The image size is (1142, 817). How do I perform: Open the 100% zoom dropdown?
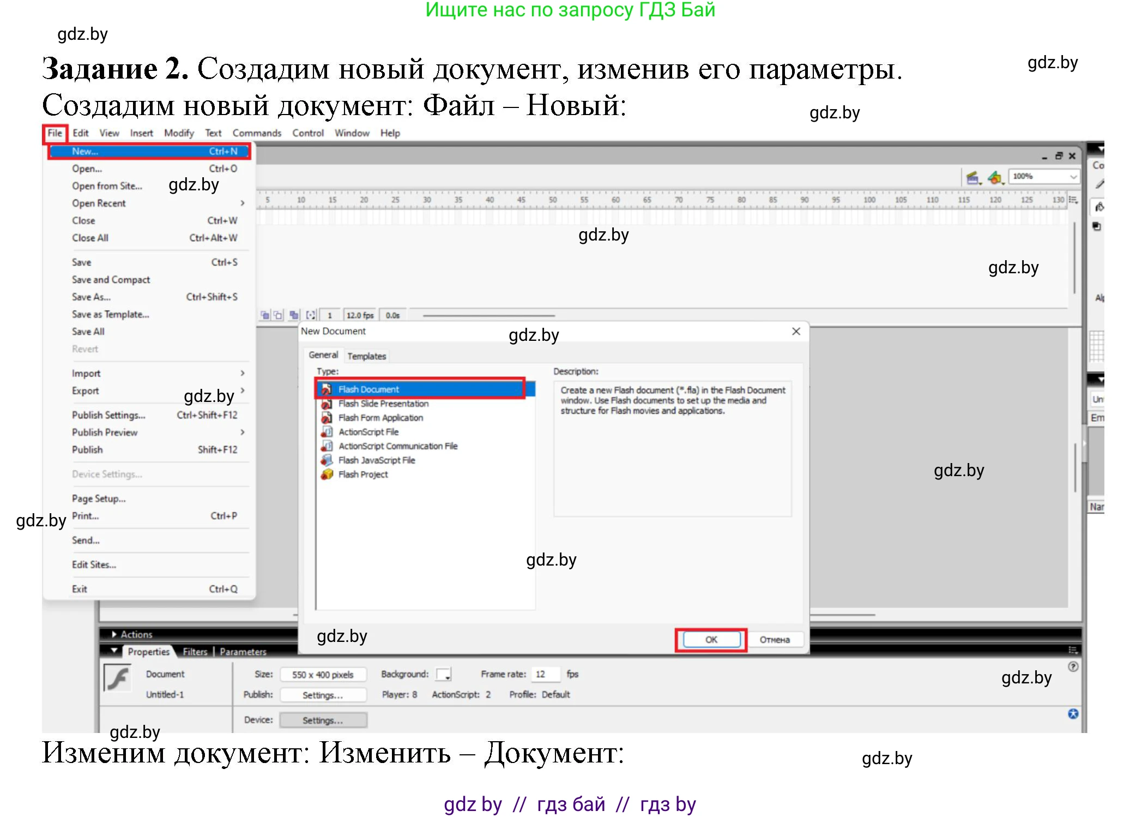coord(1043,176)
